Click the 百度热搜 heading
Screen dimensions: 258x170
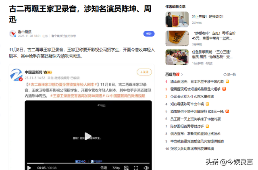[172, 75]
